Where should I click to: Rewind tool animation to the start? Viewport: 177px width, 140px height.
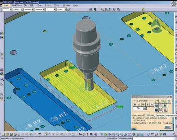[x=135, y=104]
